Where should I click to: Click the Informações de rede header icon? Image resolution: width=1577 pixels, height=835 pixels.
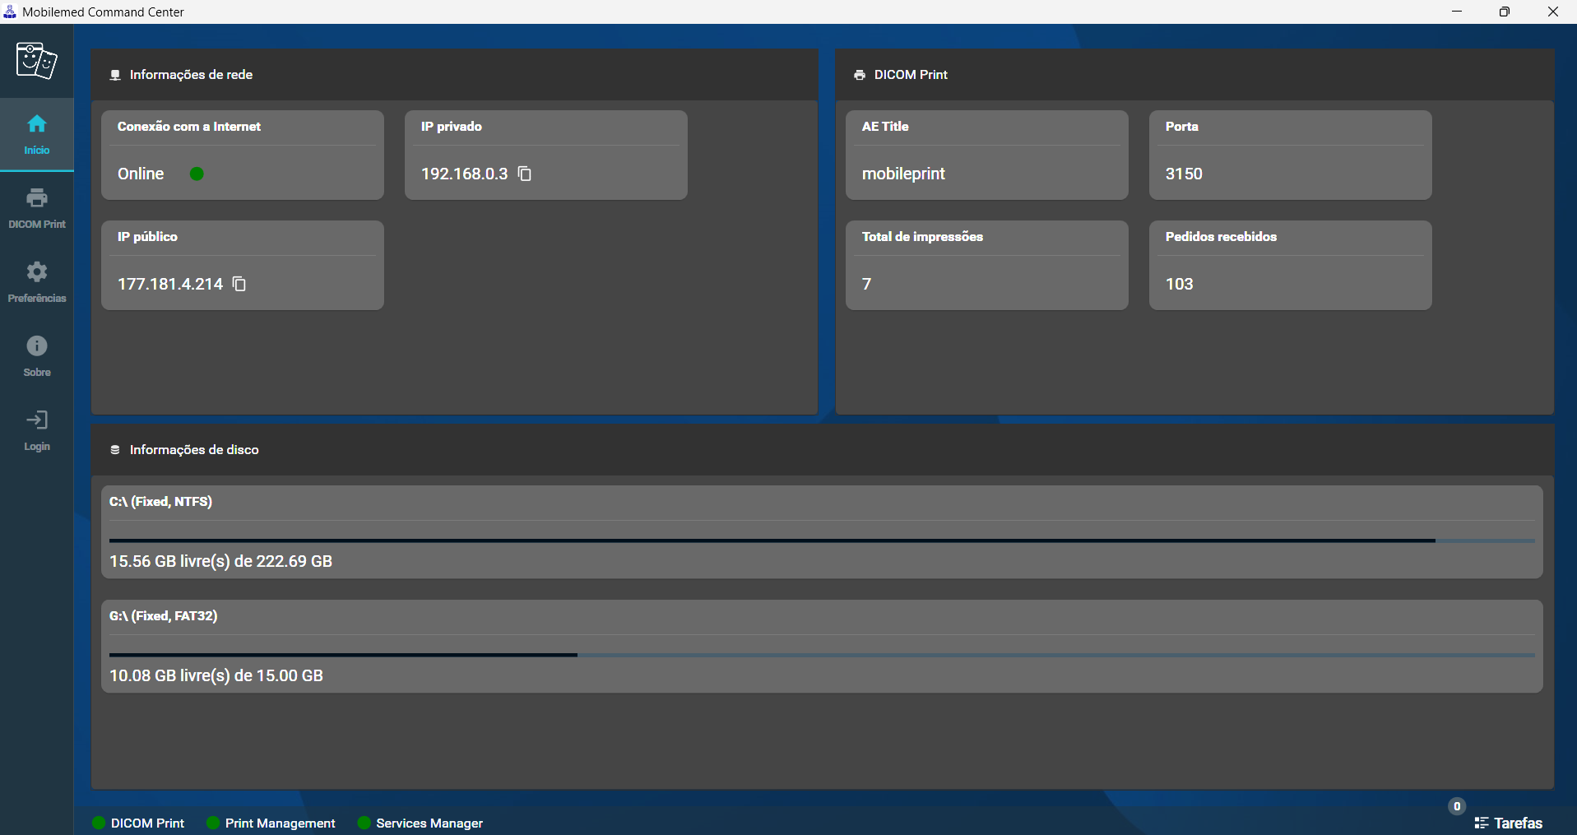pos(115,75)
